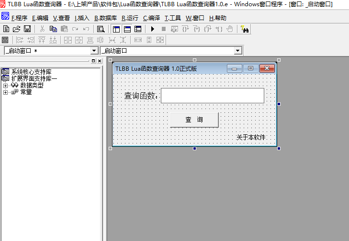Toggle the first panel layout view button
349x241 pixels.
tap(116, 29)
